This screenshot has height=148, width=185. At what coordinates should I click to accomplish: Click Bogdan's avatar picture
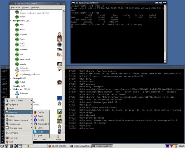point(60,34)
